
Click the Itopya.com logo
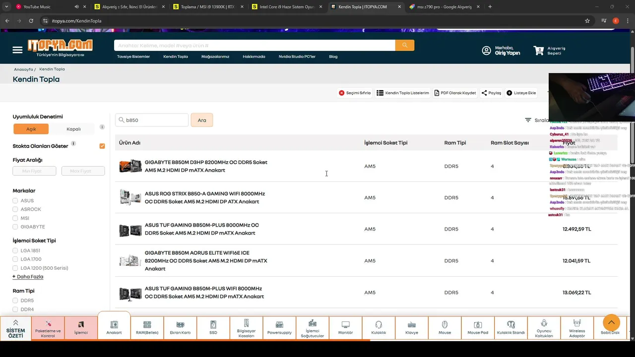60,48
